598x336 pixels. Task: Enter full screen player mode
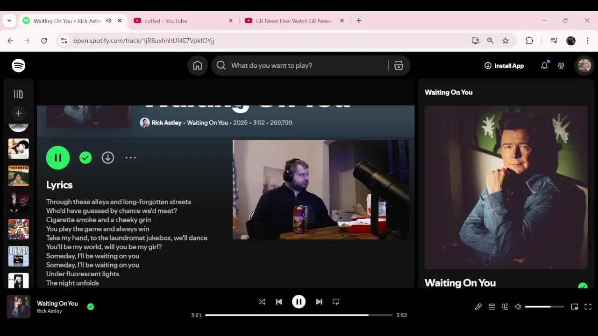coord(588,307)
